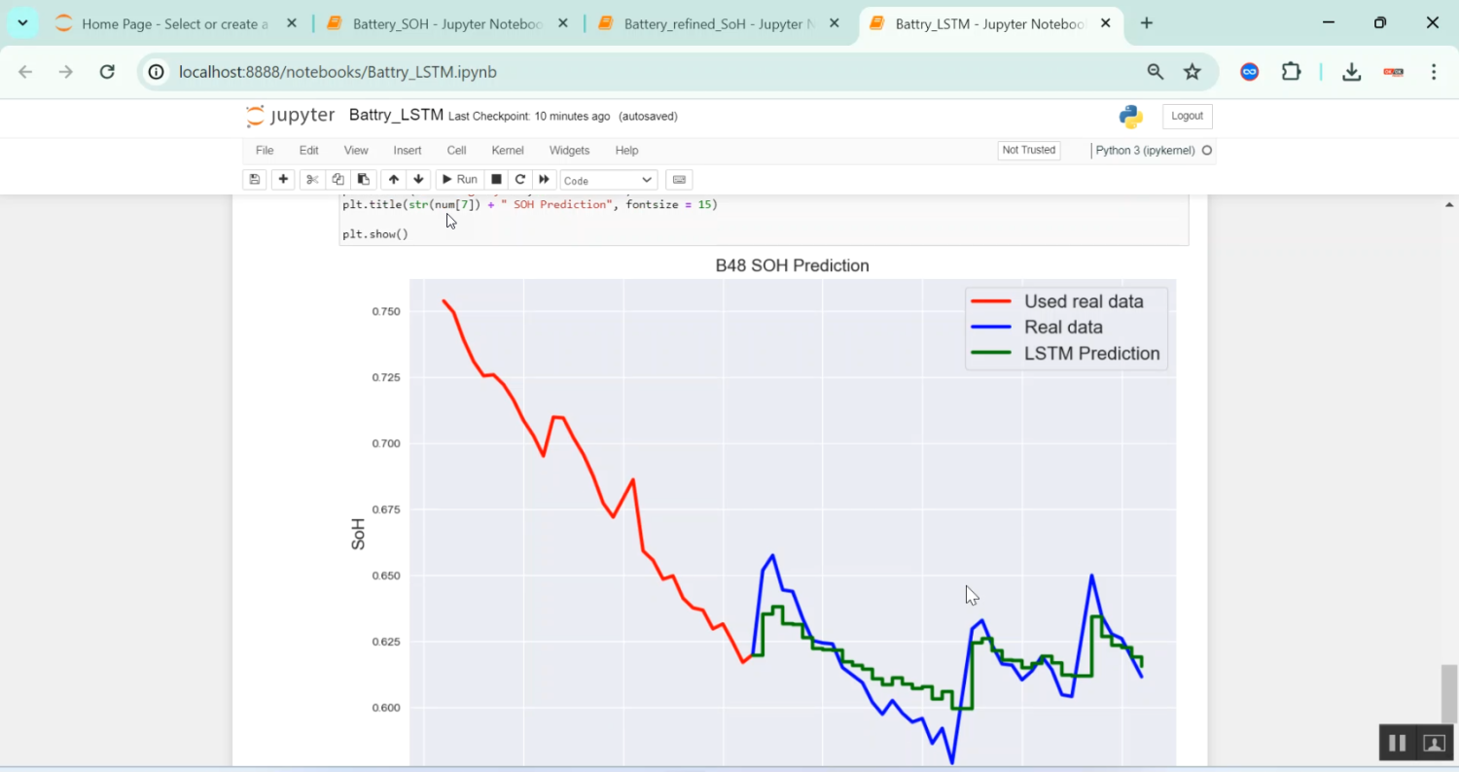Viewport: 1459px width, 772px height.
Task: Click the kernel status circle next to Python 3
Action: click(x=1205, y=151)
